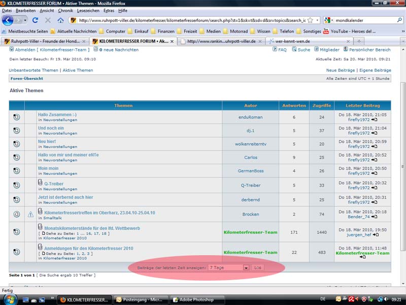The image size is (406, 305).
Task: Click the FAQ icon link in forum header
Action: point(275,50)
